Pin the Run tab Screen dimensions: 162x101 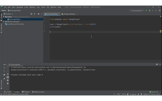click(4, 79)
